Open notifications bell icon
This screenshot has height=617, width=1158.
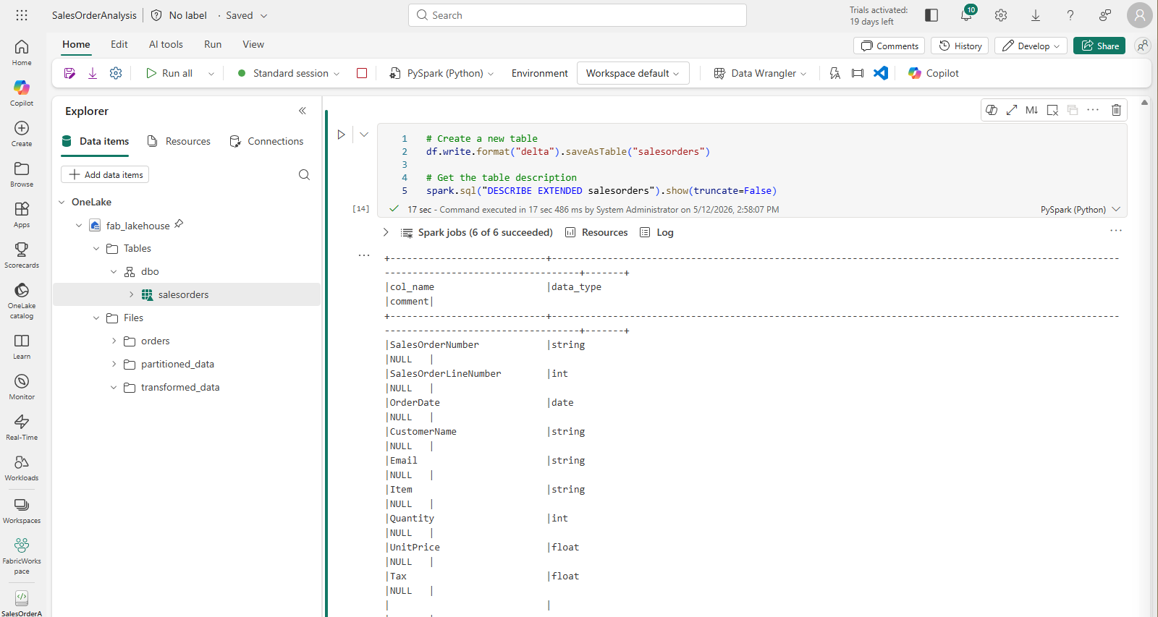[966, 15]
